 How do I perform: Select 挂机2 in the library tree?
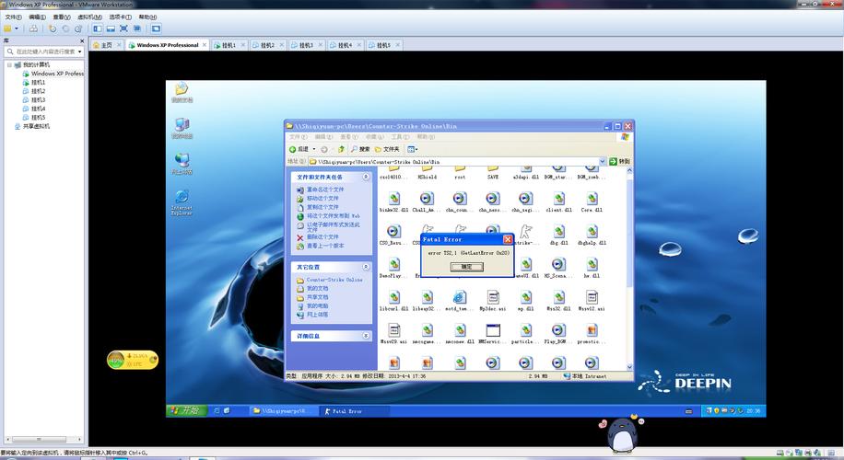pyautogui.click(x=38, y=91)
